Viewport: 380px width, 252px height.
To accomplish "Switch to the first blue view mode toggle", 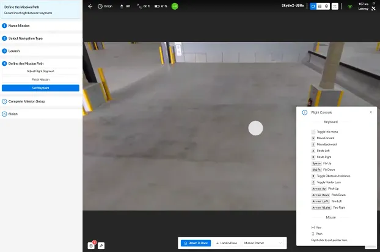I will point(313,6).
